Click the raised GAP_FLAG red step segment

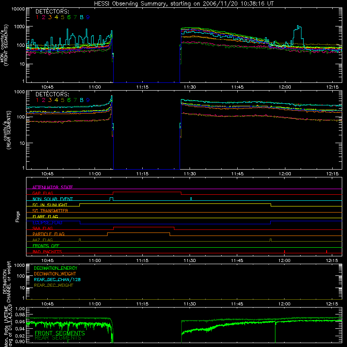click(x=147, y=192)
